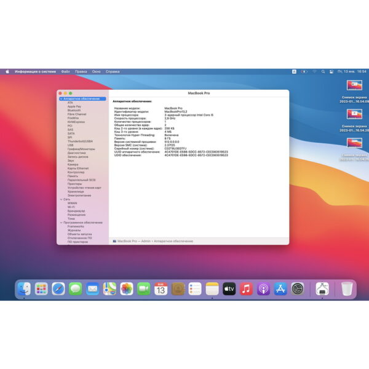This screenshot has height=369, width=369.
Task: Select Fibre Channel in the sidebar
Action: coord(77,114)
